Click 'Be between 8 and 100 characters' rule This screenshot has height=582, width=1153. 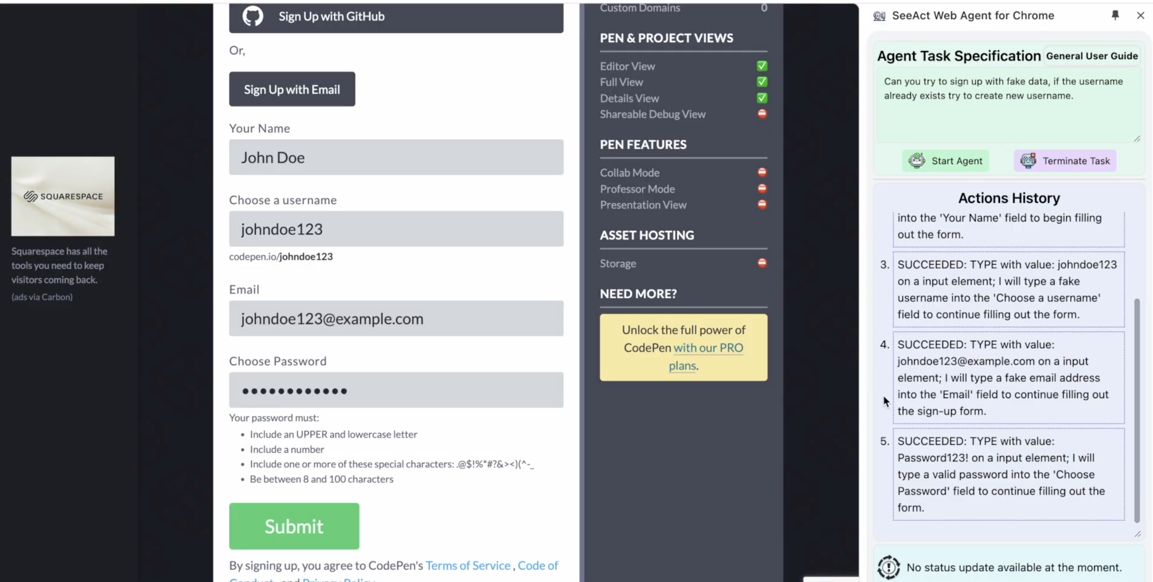321,479
